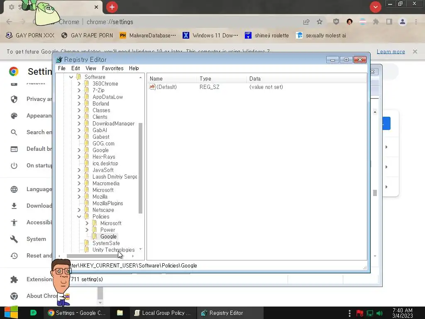
Task: Click the Downloads arrow icon in sidebar
Action: point(14,206)
